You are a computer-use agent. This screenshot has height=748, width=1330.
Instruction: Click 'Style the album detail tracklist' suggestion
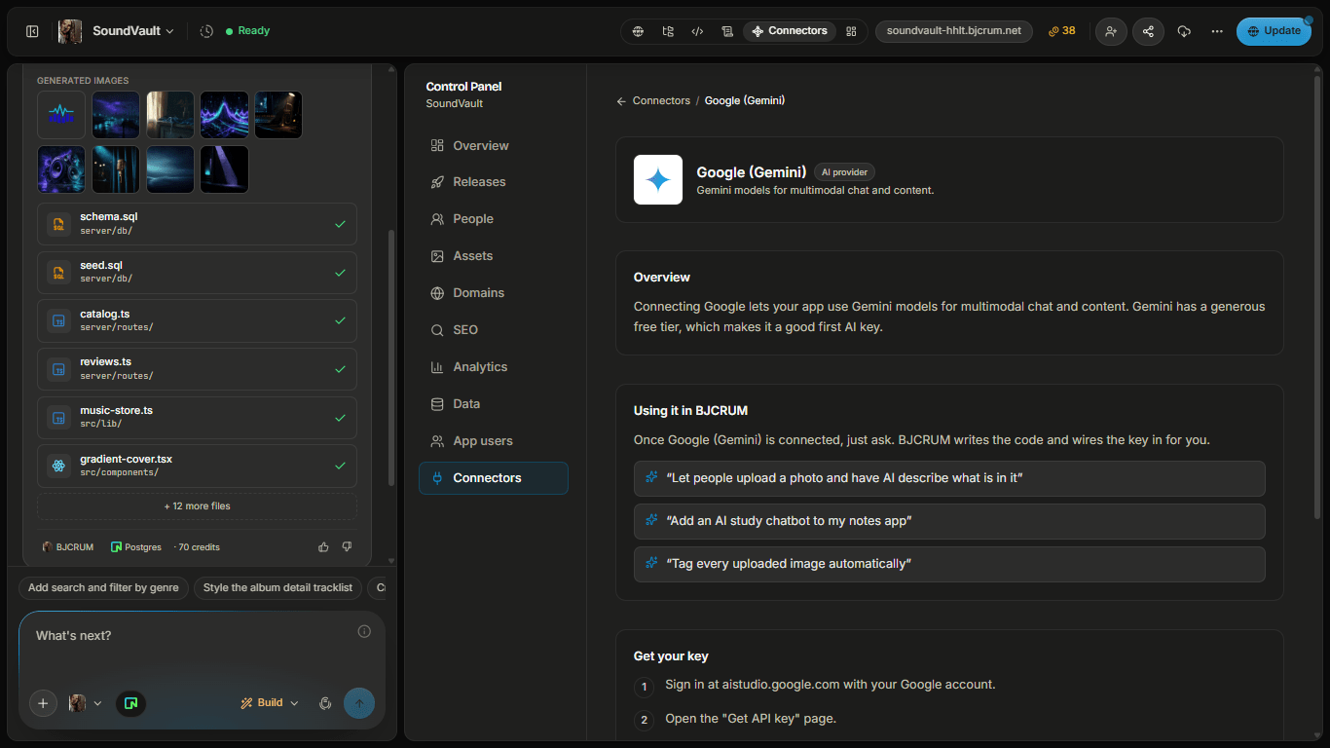tap(278, 588)
